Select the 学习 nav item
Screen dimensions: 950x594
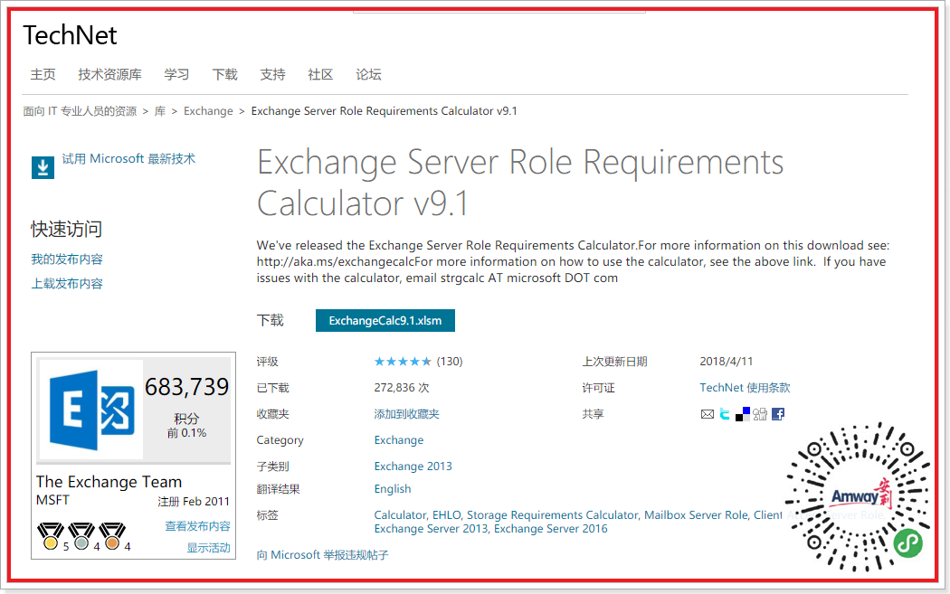pyautogui.click(x=176, y=74)
